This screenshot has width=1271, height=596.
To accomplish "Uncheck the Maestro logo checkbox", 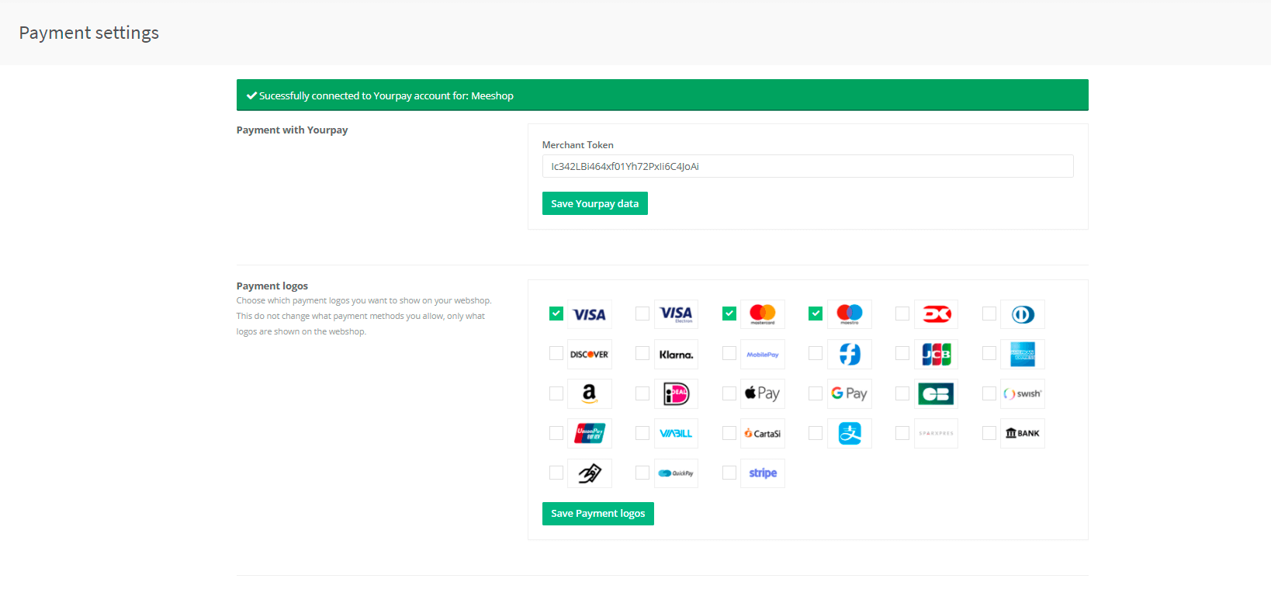I will tap(815, 314).
